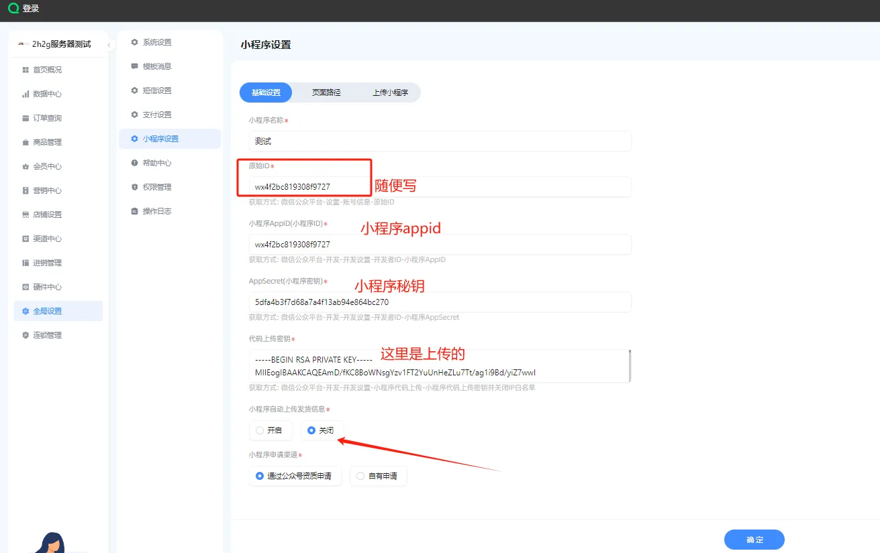Click the 模板消息 chat bubble icon
This screenshot has height=553, width=880.
(x=134, y=66)
